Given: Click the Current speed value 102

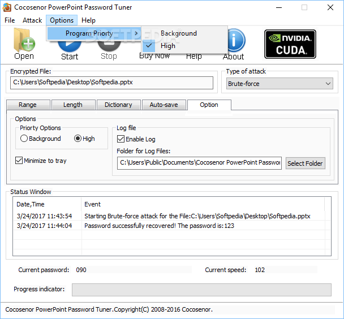Looking at the screenshot, I should [x=260, y=270].
